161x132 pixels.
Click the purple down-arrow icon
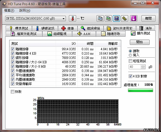pos(134,19)
